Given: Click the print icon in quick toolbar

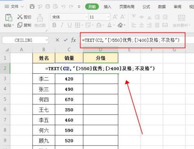Looking at the screenshot, I should click(x=48, y=7).
